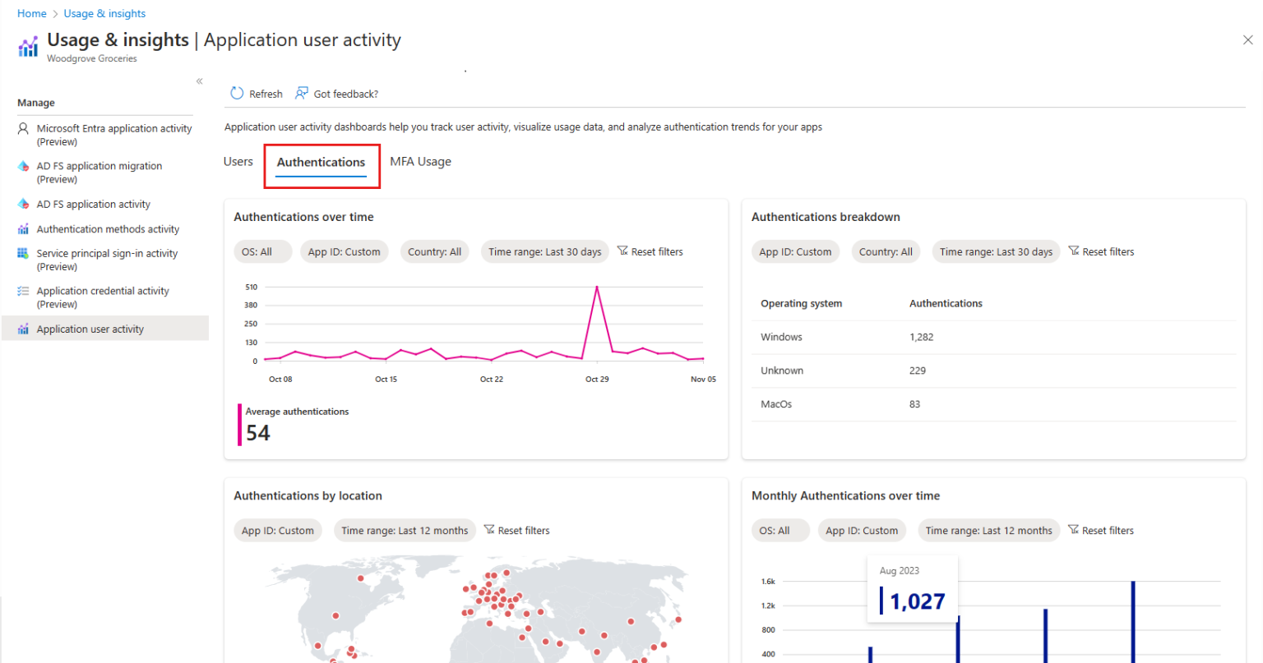Screen dimensions: 1263x663
Task: Click the Got feedback smiley icon
Action: click(302, 93)
